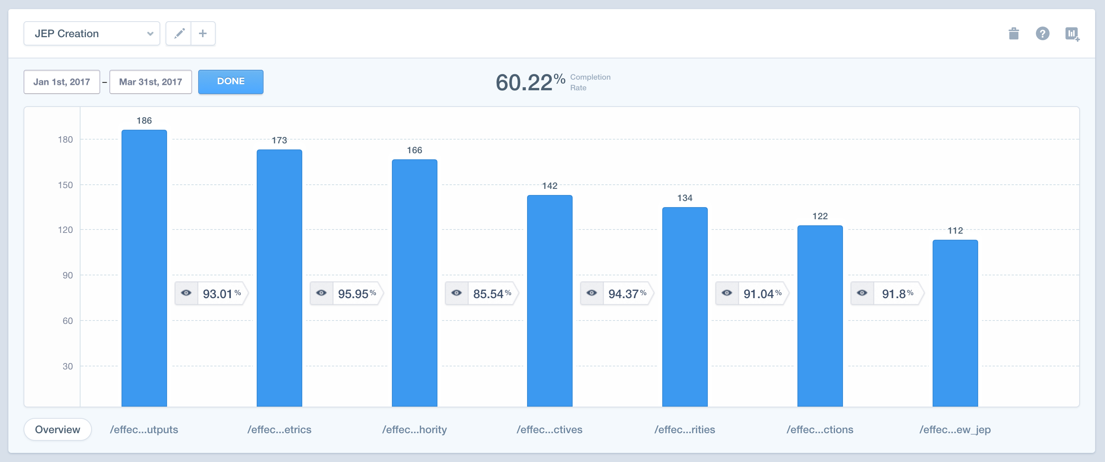Viewport: 1105px width, 462px height.
Task: Open the Jan 1st, 2017 date field
Action: coord(62,82)
